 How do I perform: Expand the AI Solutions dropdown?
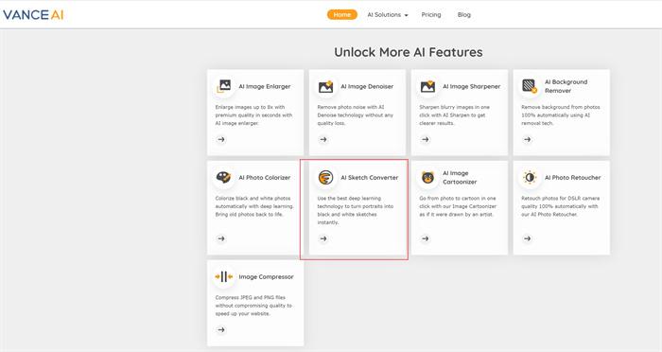(388, 15)
